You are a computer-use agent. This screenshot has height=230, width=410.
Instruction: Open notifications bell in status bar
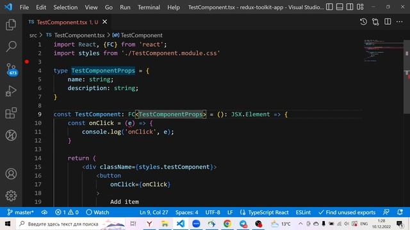pyautogui.click(x=400, y=212)
